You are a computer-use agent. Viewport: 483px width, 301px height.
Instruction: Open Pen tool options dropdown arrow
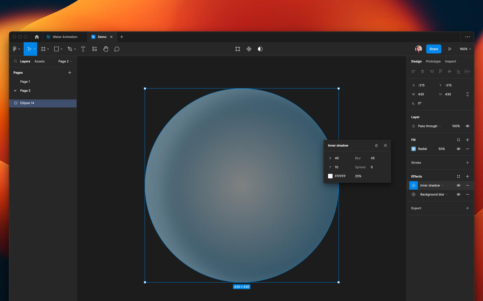75,49
